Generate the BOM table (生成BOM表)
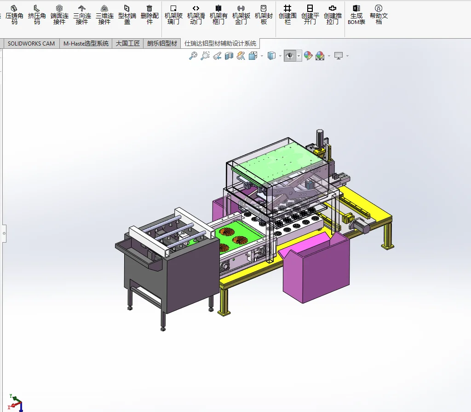The height and width of the screenshot is (412, 471). click(x=356, y=14)
